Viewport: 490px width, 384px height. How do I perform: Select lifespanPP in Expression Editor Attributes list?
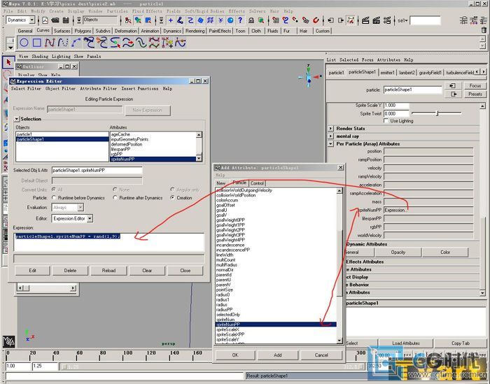coord(153,149)
